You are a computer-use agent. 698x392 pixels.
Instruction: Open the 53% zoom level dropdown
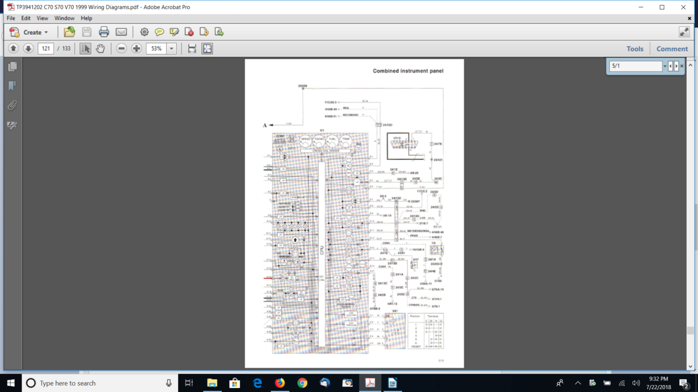tap(172, 49)
